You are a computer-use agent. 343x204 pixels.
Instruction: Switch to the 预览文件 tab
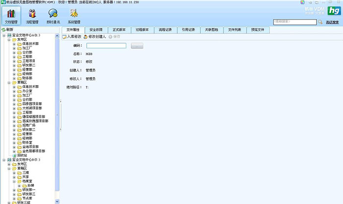[258, 30]
